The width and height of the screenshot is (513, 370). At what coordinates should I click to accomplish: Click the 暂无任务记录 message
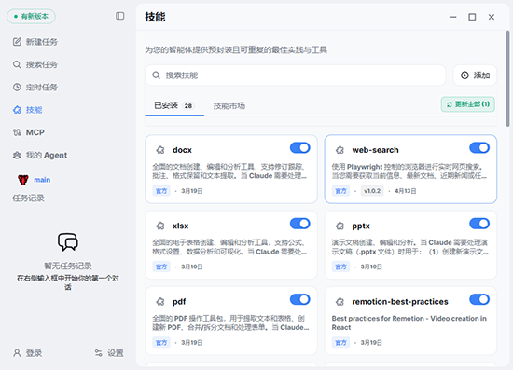pos(68,266)
